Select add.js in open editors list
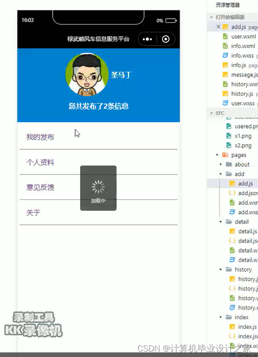 click(239, 27)
